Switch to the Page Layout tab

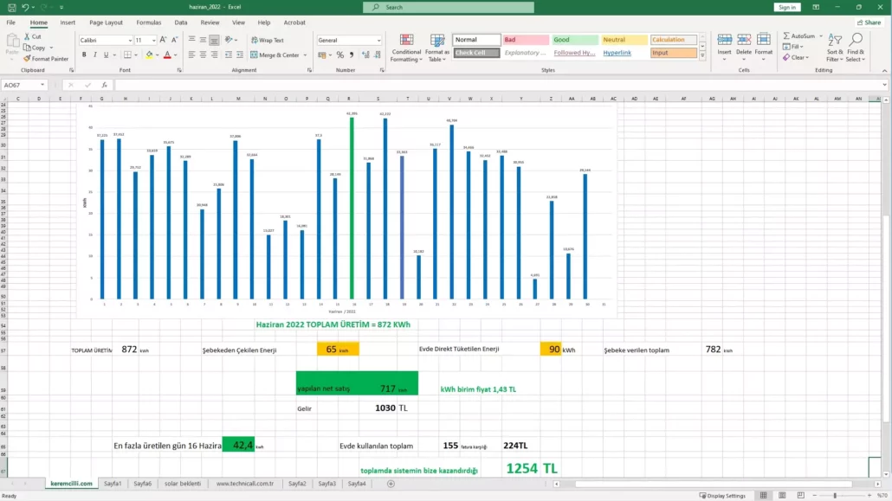pyautogui.click(x=106, y=22)
